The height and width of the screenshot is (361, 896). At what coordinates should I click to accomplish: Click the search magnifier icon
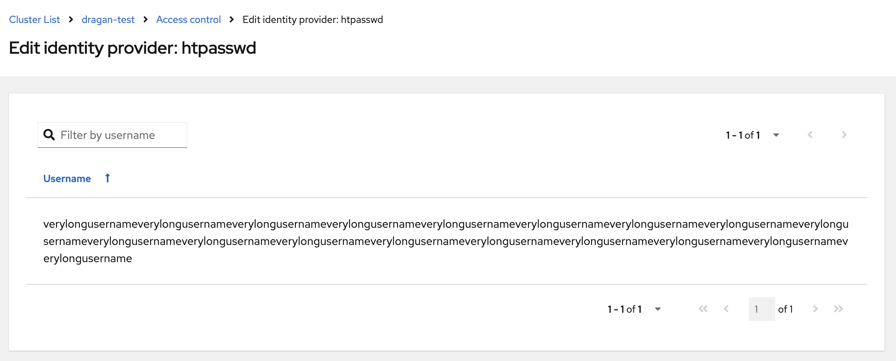pos(49,135)
